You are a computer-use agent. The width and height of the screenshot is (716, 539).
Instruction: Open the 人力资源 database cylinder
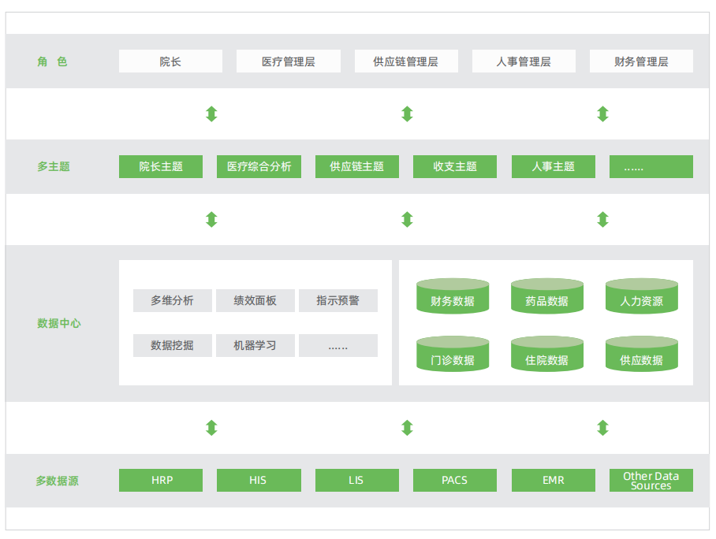coord(641,297)
